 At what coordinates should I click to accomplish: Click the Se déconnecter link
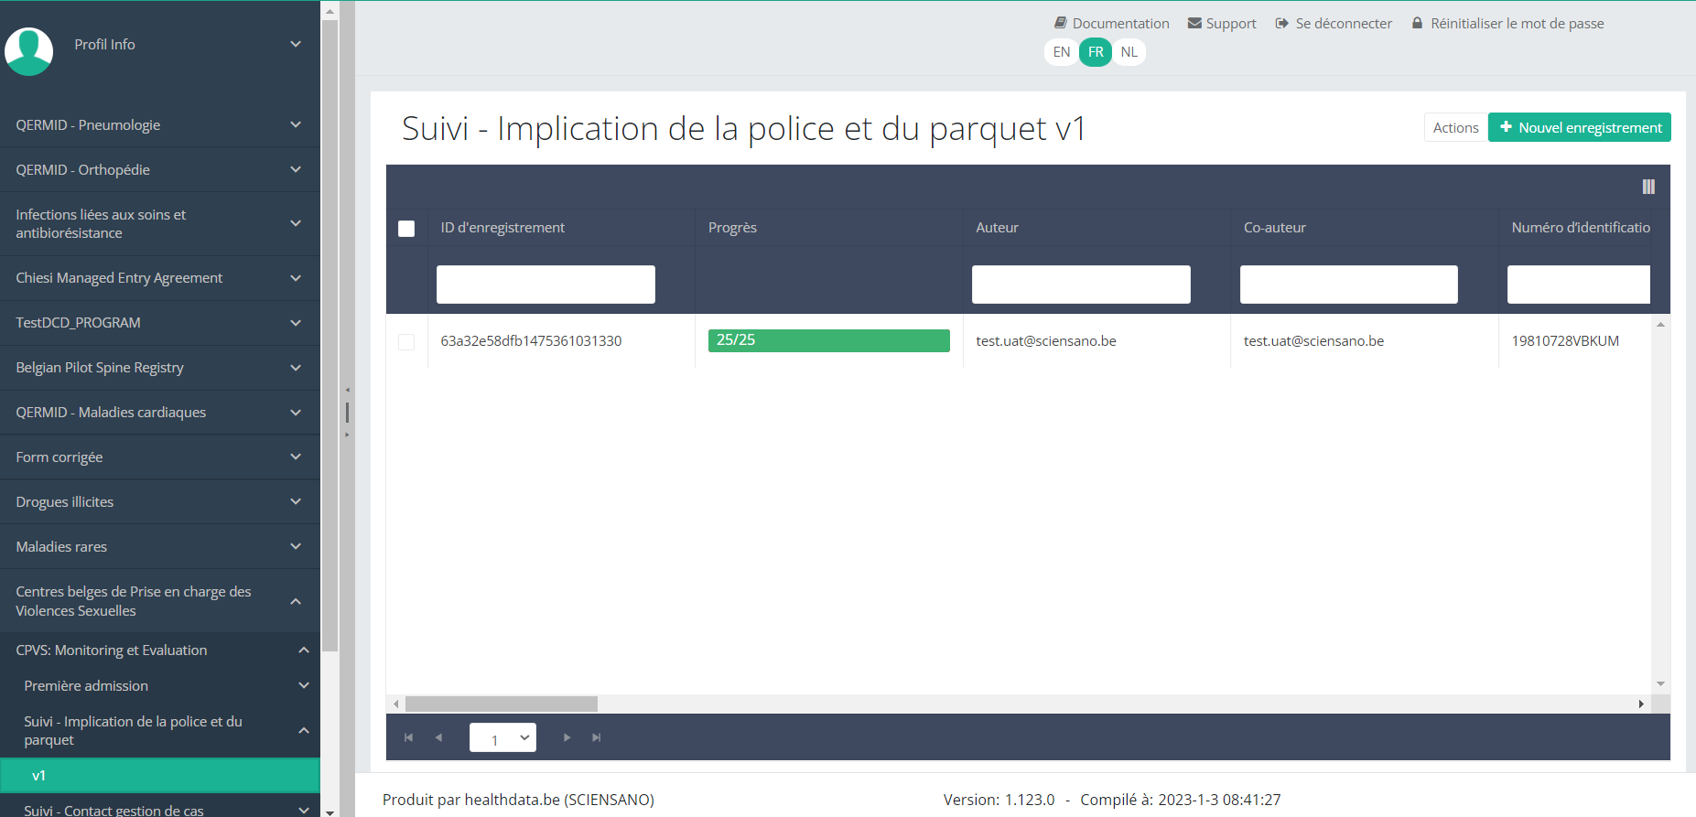point(1334,23)
